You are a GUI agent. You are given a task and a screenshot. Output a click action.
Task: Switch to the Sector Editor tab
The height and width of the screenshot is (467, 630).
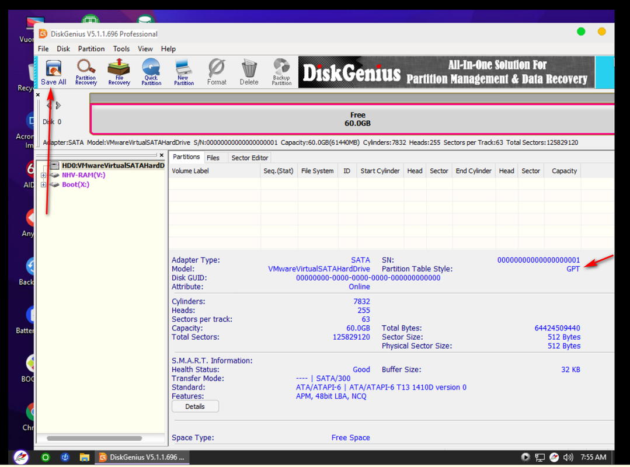pyautogui.click(x=249, y=158)
